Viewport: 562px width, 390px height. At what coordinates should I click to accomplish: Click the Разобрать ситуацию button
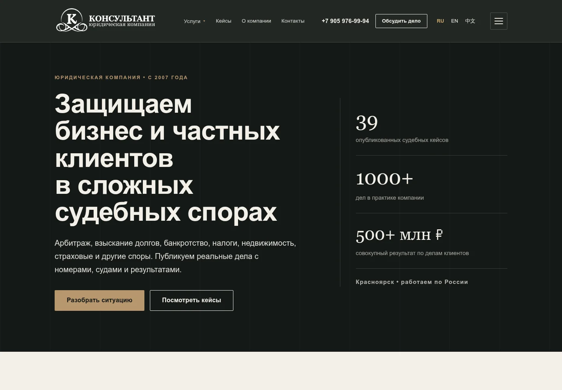point(100,300)
